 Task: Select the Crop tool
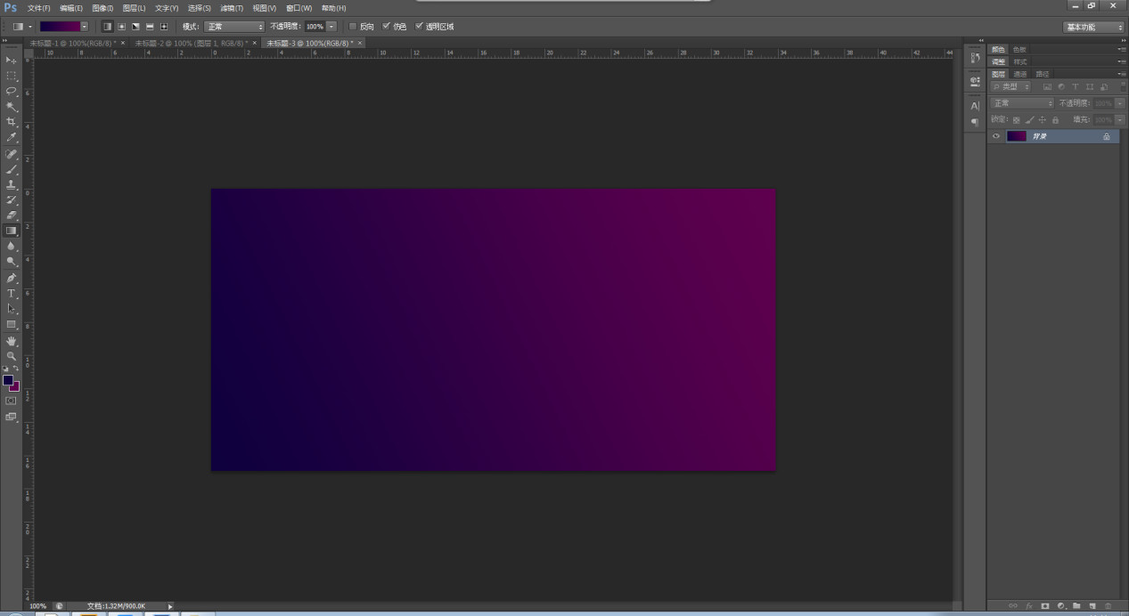[12, 122]
